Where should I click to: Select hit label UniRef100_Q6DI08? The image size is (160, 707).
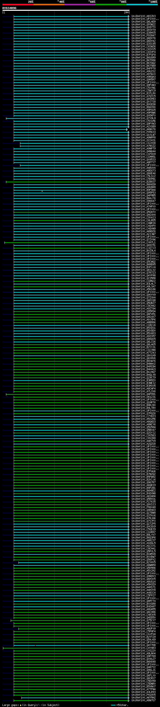click(x=143, y=300)
